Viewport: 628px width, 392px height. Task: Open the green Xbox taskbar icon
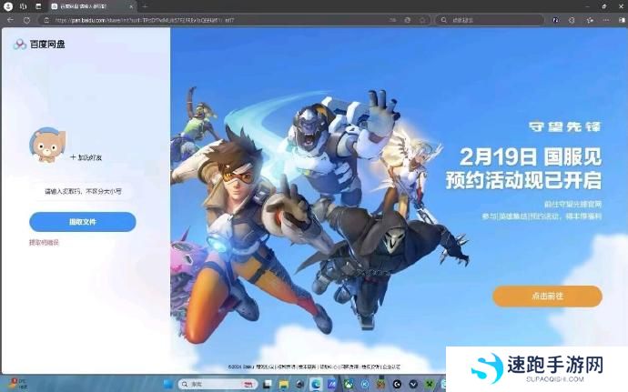point(349,385)
